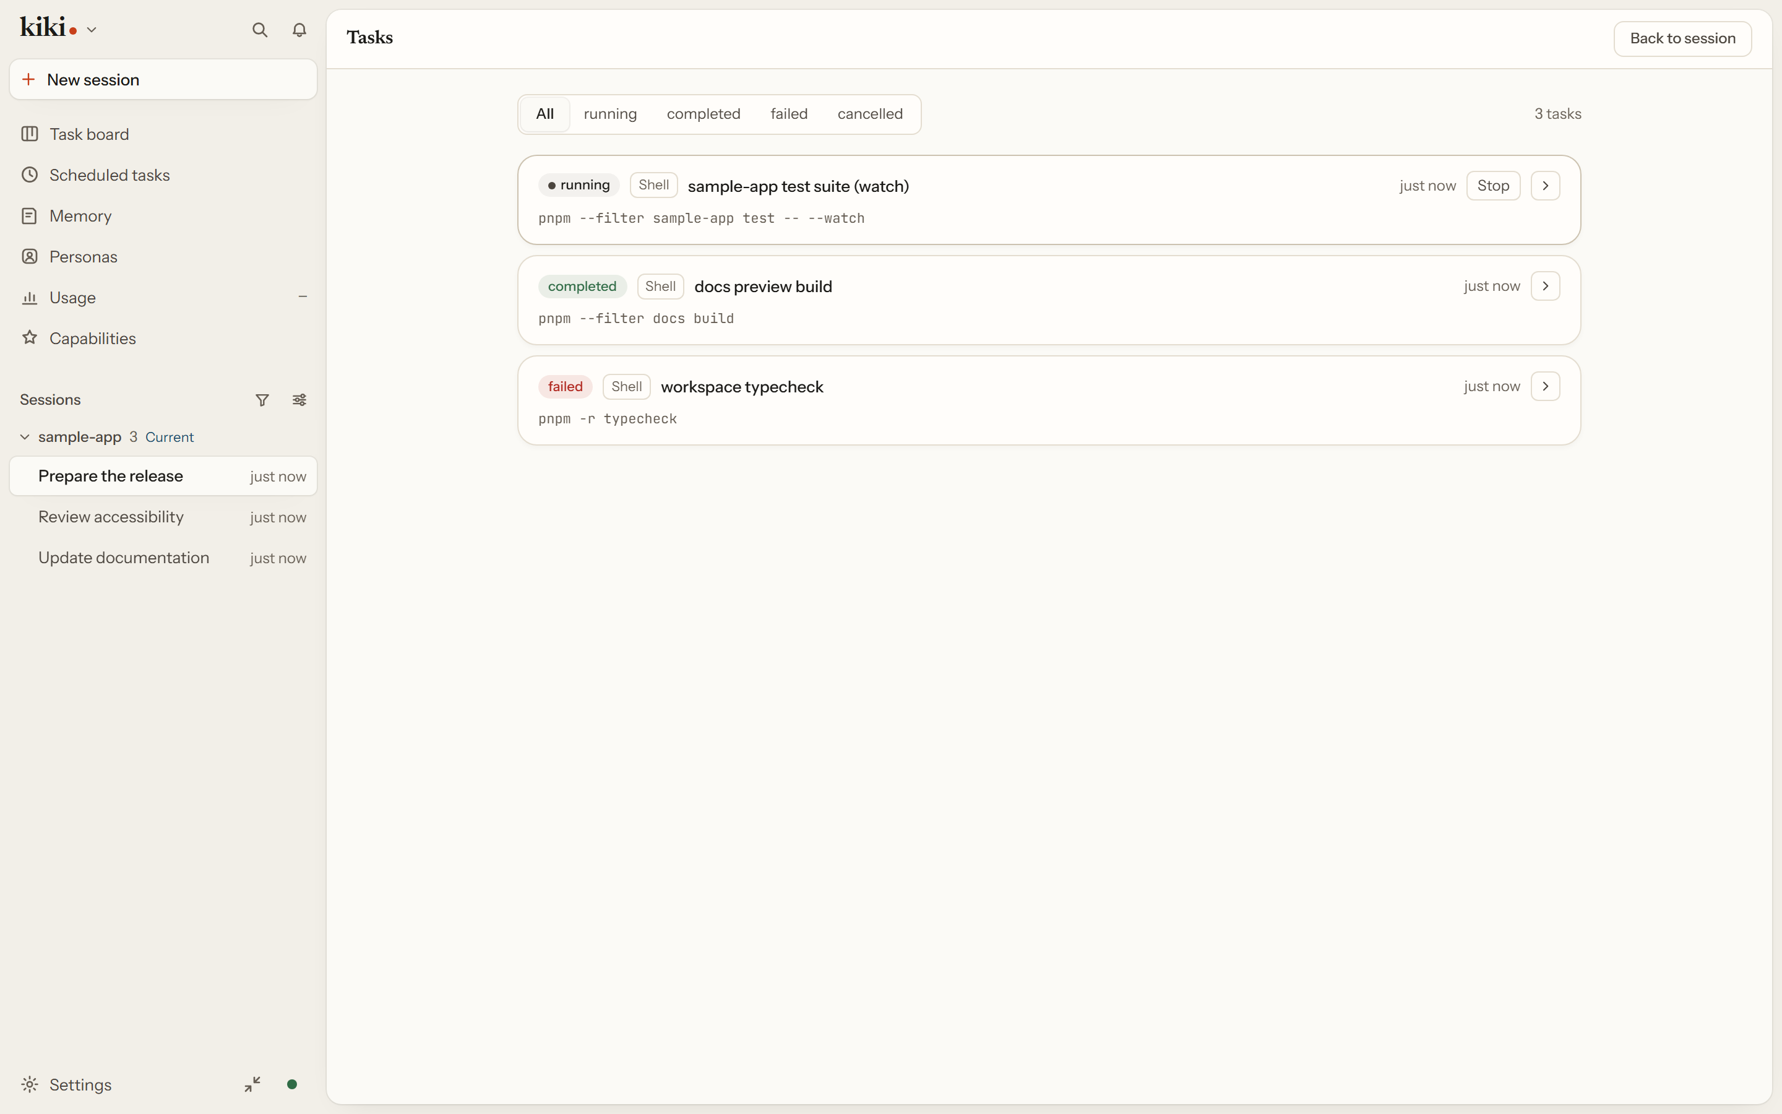Click the Task board icon
Viewport: 1782px width, 1114px height.
[30, 134]
